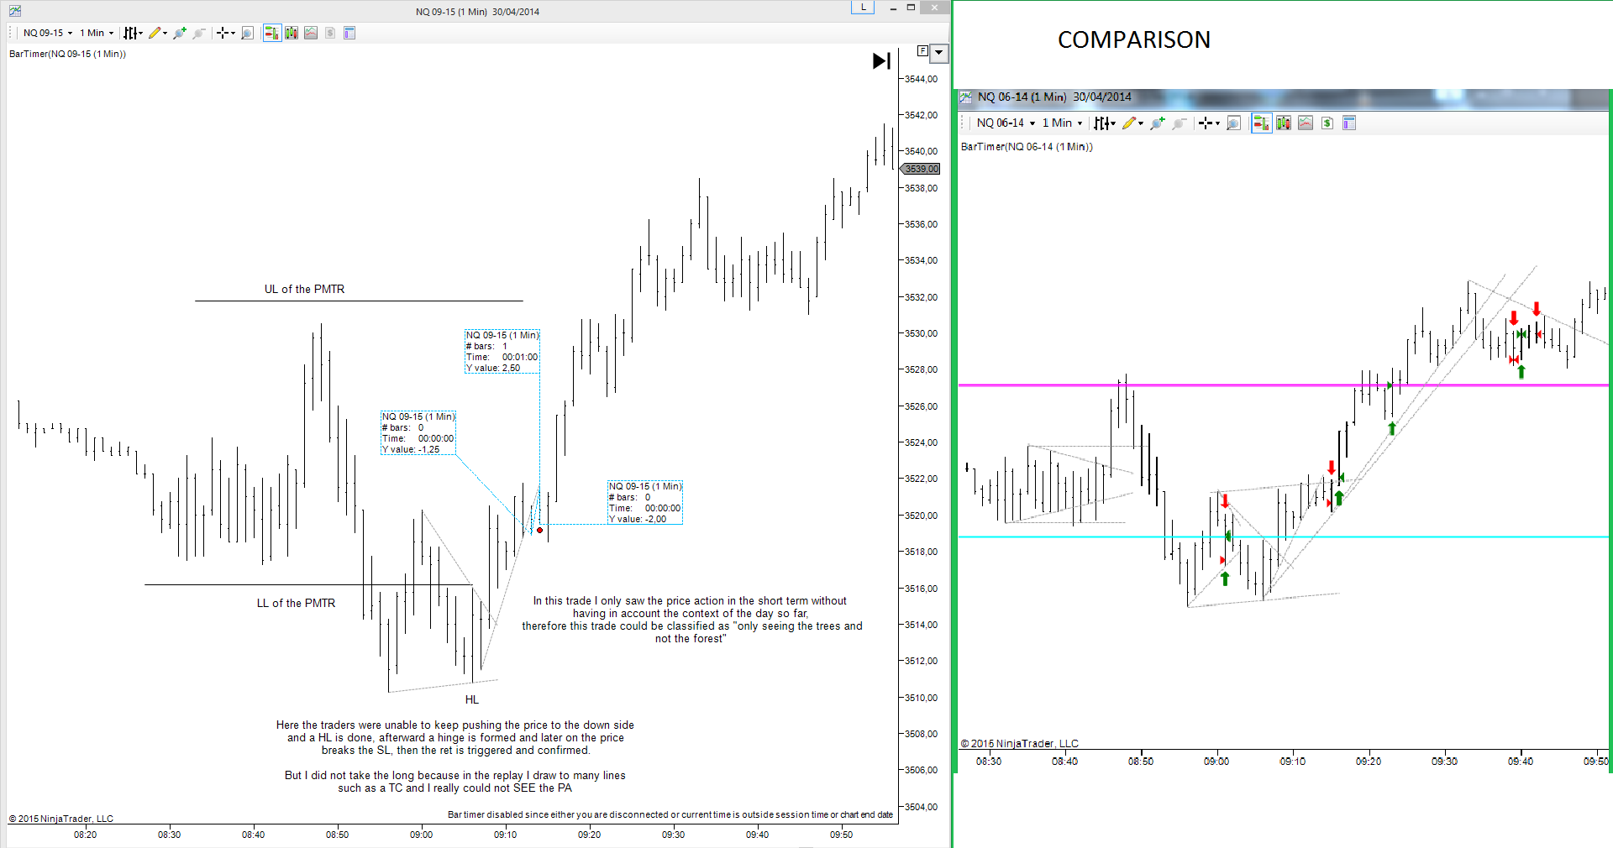Click NinjaTrader chart icon in left title bar

[x=15, y=11]
